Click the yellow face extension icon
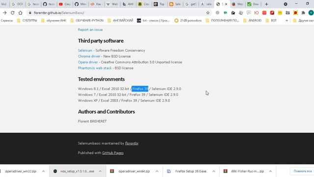Viewport: 314px width, 177px height. point(280,13)
